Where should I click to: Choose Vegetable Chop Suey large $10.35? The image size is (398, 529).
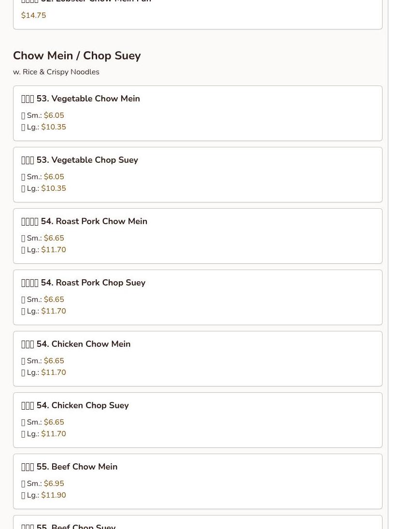pos(43,188)
